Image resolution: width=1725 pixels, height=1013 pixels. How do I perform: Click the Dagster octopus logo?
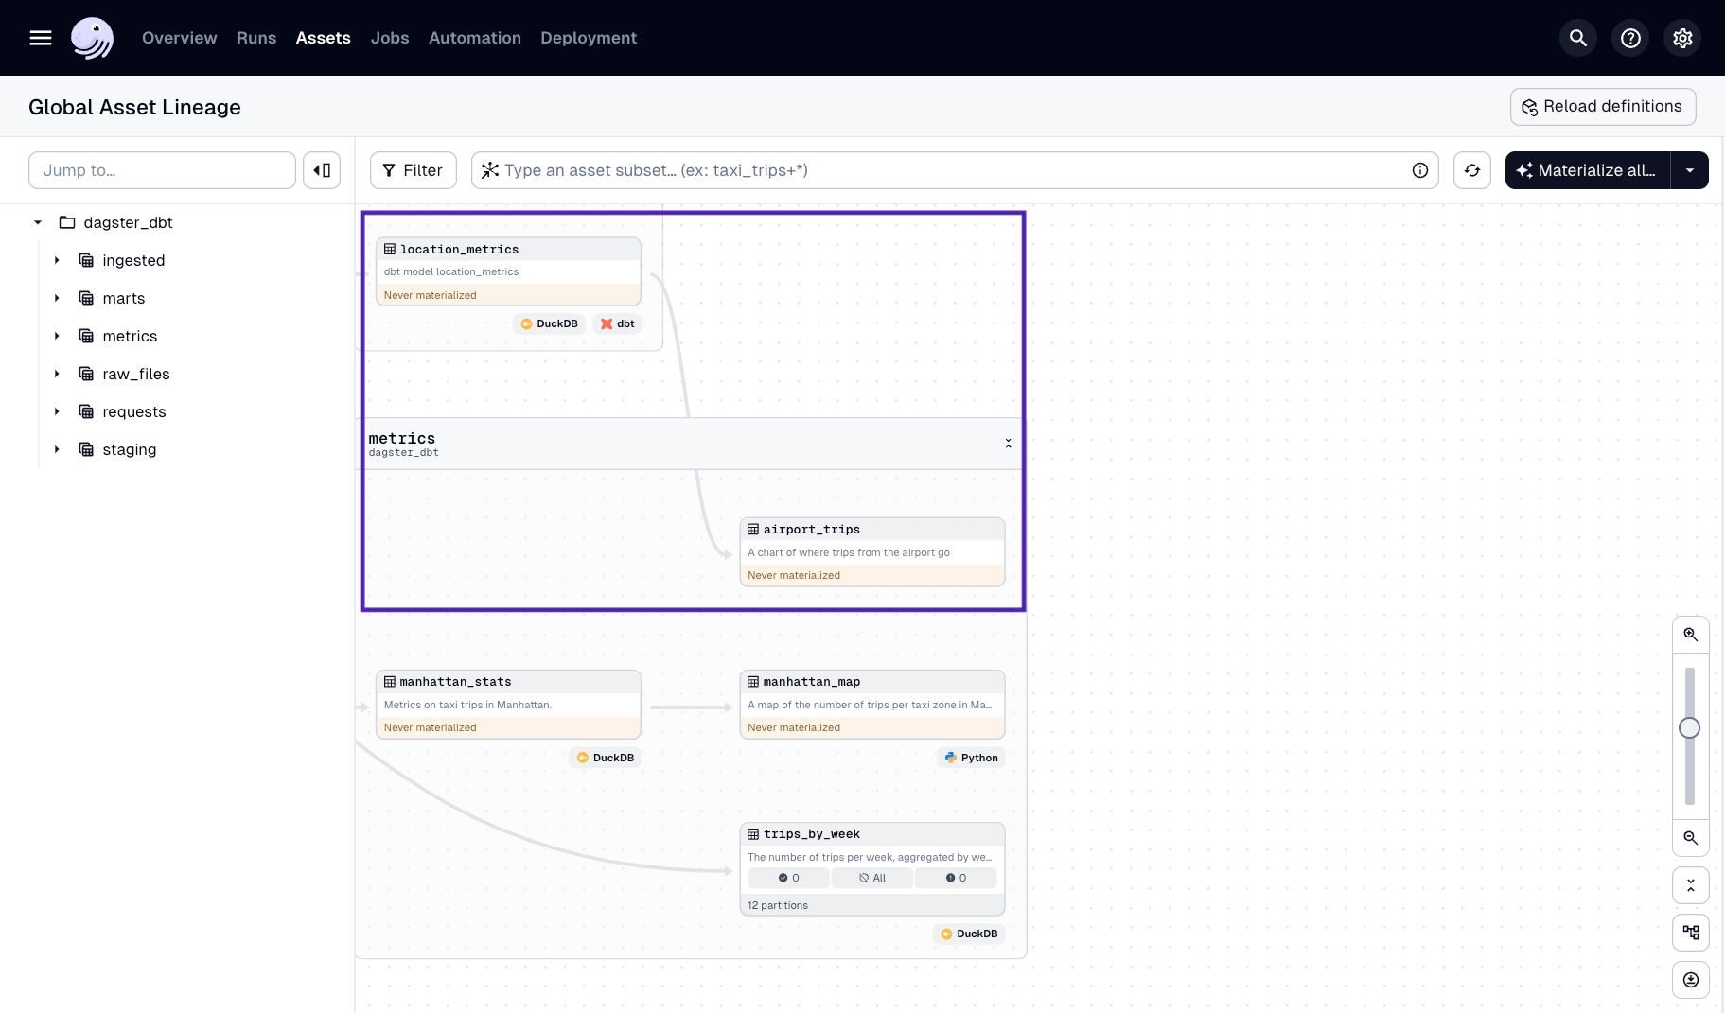click(92, 38)
